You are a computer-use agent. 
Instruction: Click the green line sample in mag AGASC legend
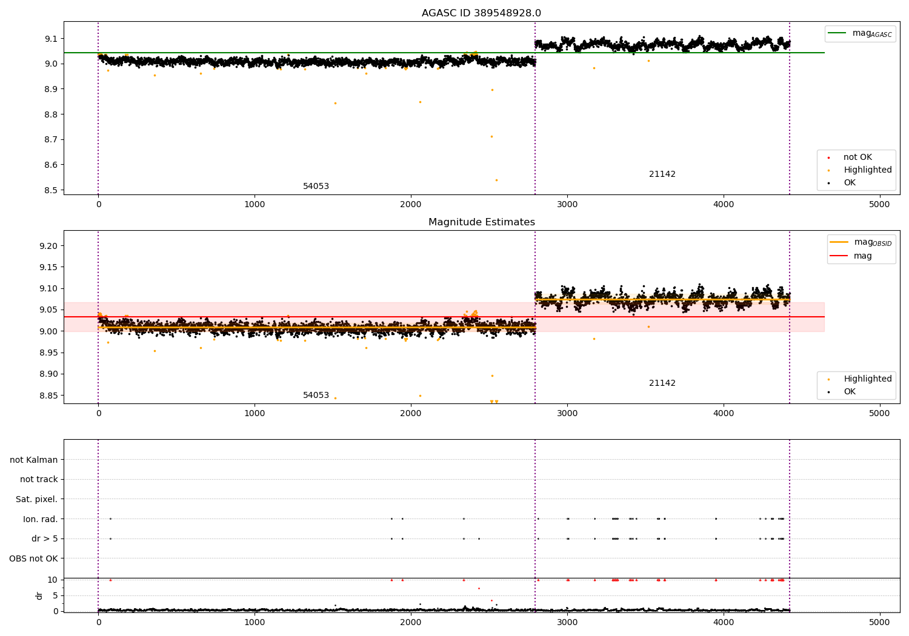click(x=837, y=33)
